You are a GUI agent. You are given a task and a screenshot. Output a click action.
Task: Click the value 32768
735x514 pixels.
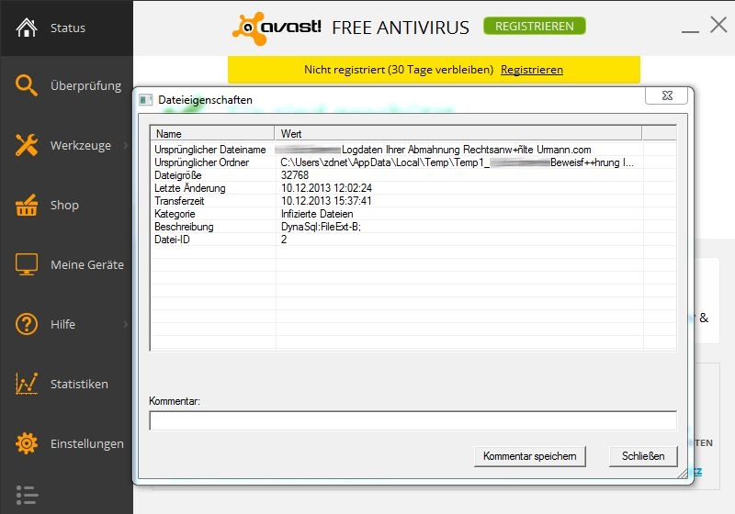[x=294, y=175]
